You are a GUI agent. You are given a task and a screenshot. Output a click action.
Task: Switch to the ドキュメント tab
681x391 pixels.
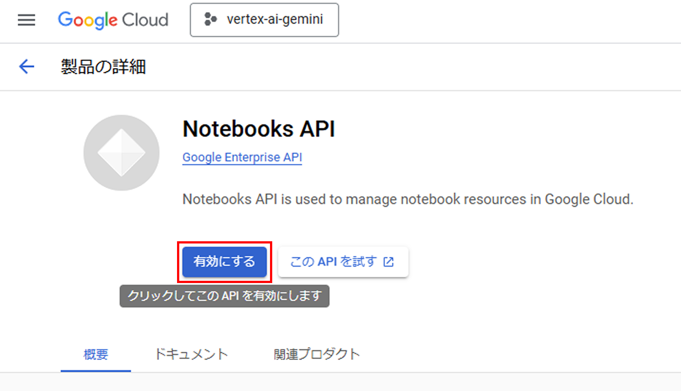(x=191, y=354)
